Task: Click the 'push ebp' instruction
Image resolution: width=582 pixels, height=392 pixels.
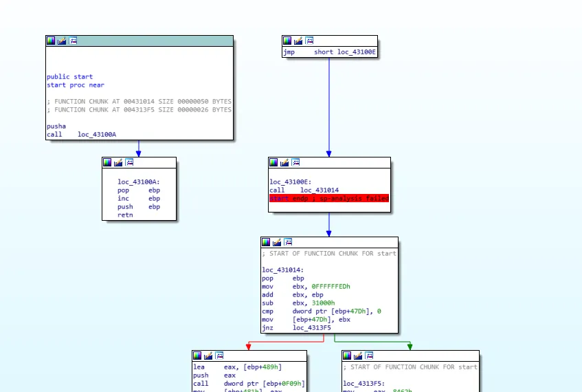Action: pyautogui.click(x=139, y=206)
